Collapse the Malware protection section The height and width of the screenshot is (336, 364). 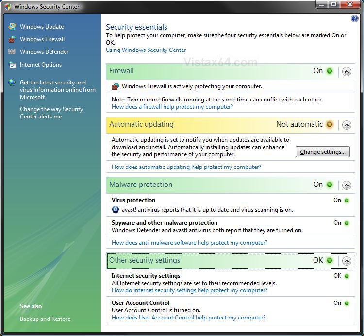[x=346, y=185]
